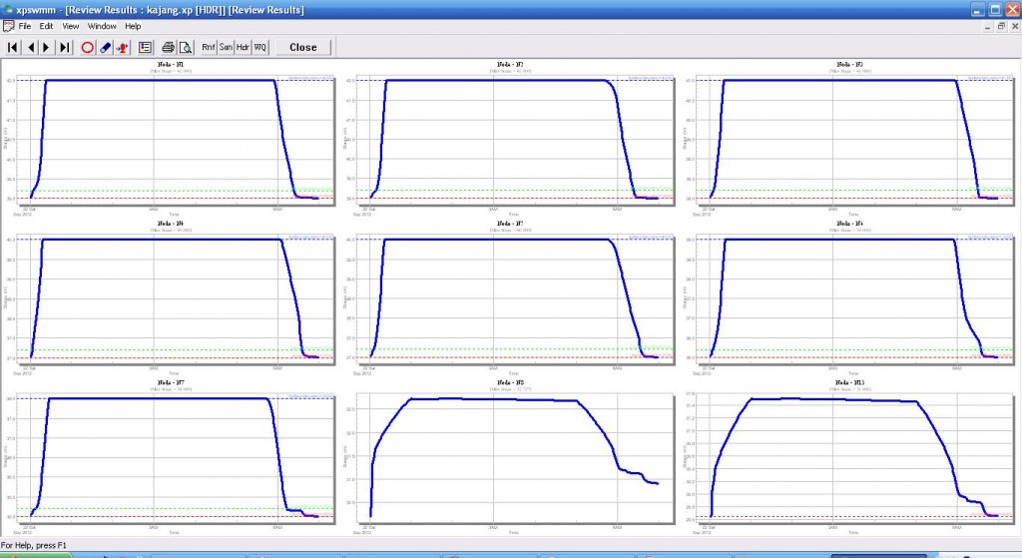This screenshot has width=1022, height=558.
Task: Open the print preview icon
Action: point(185,47)
